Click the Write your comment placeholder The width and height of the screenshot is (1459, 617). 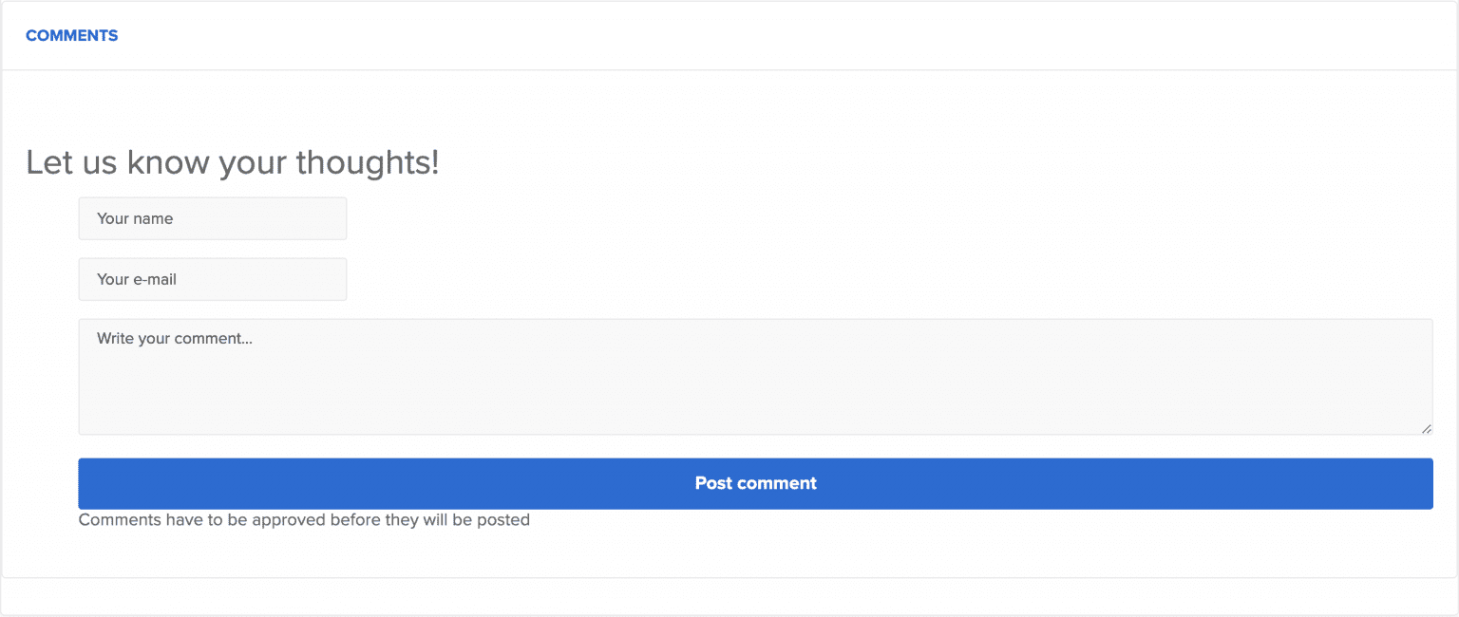[x=174, y=338]
